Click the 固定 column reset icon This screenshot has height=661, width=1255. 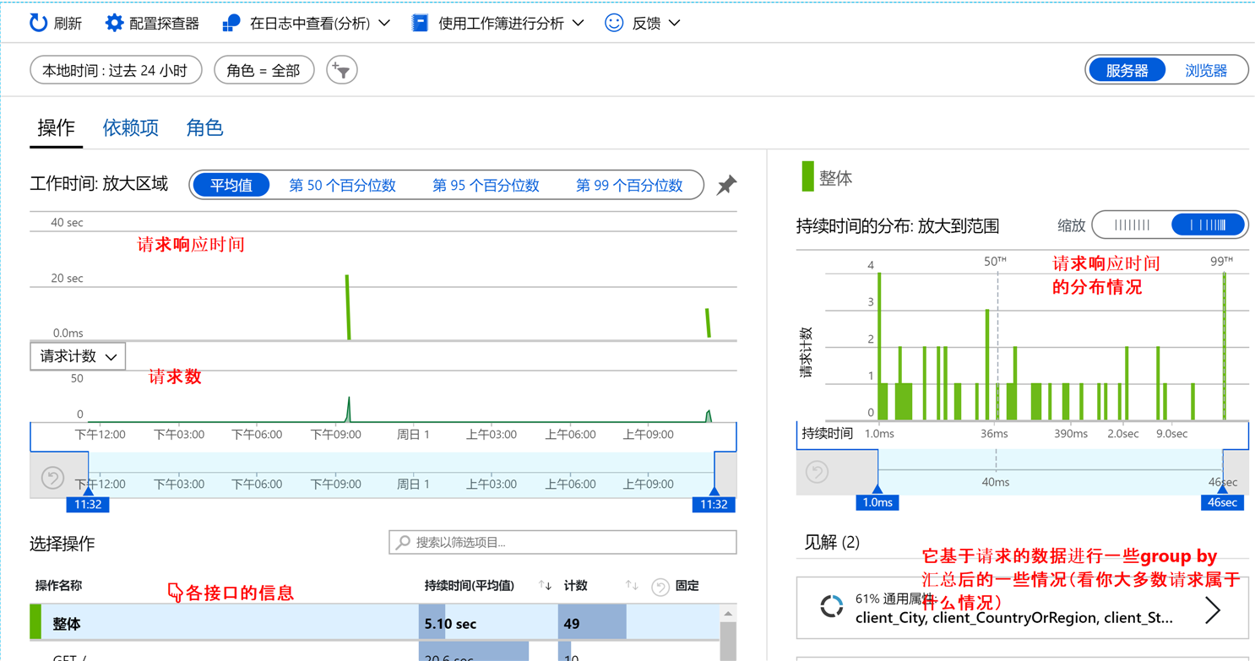click(x=660, y=587)
